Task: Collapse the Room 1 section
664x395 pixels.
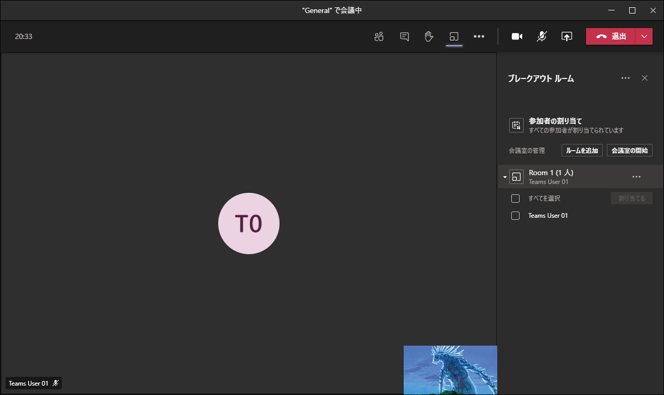Action: (504, 177)
